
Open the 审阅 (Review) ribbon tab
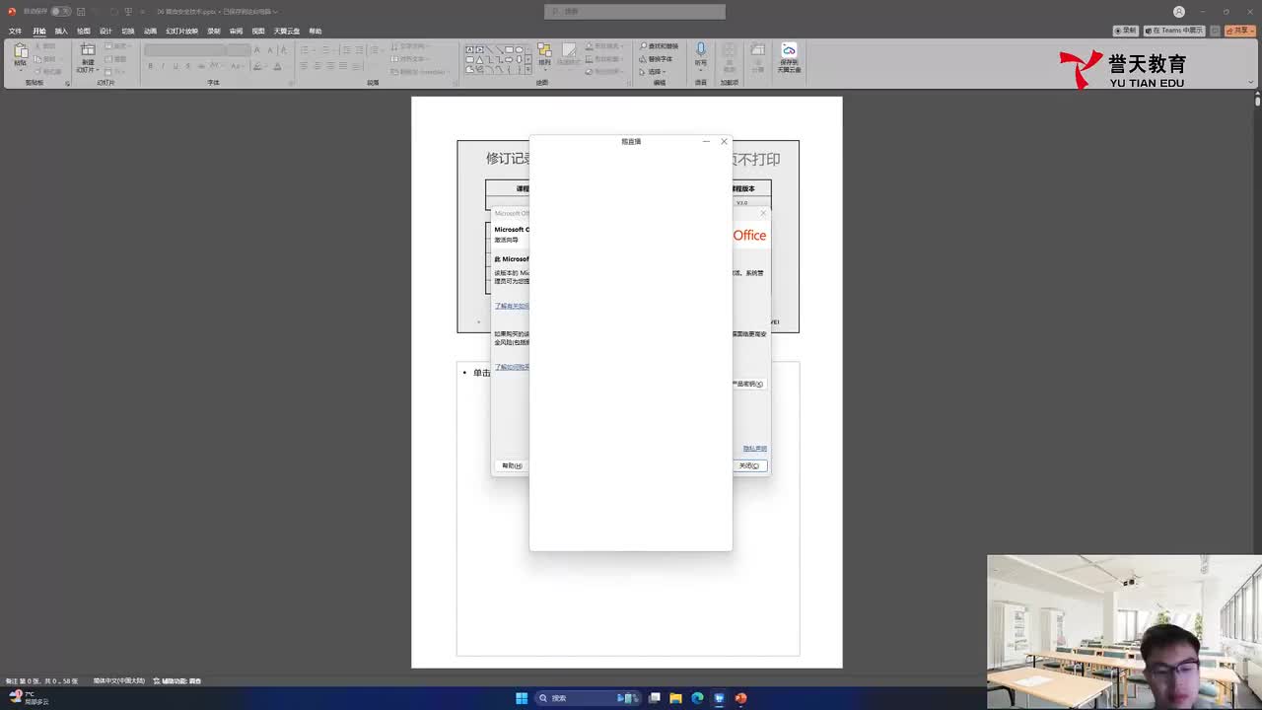coord(236,32)
